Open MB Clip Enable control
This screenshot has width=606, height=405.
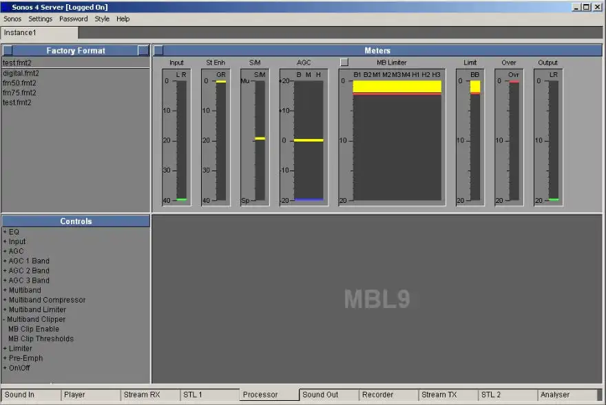click(34, 329)
